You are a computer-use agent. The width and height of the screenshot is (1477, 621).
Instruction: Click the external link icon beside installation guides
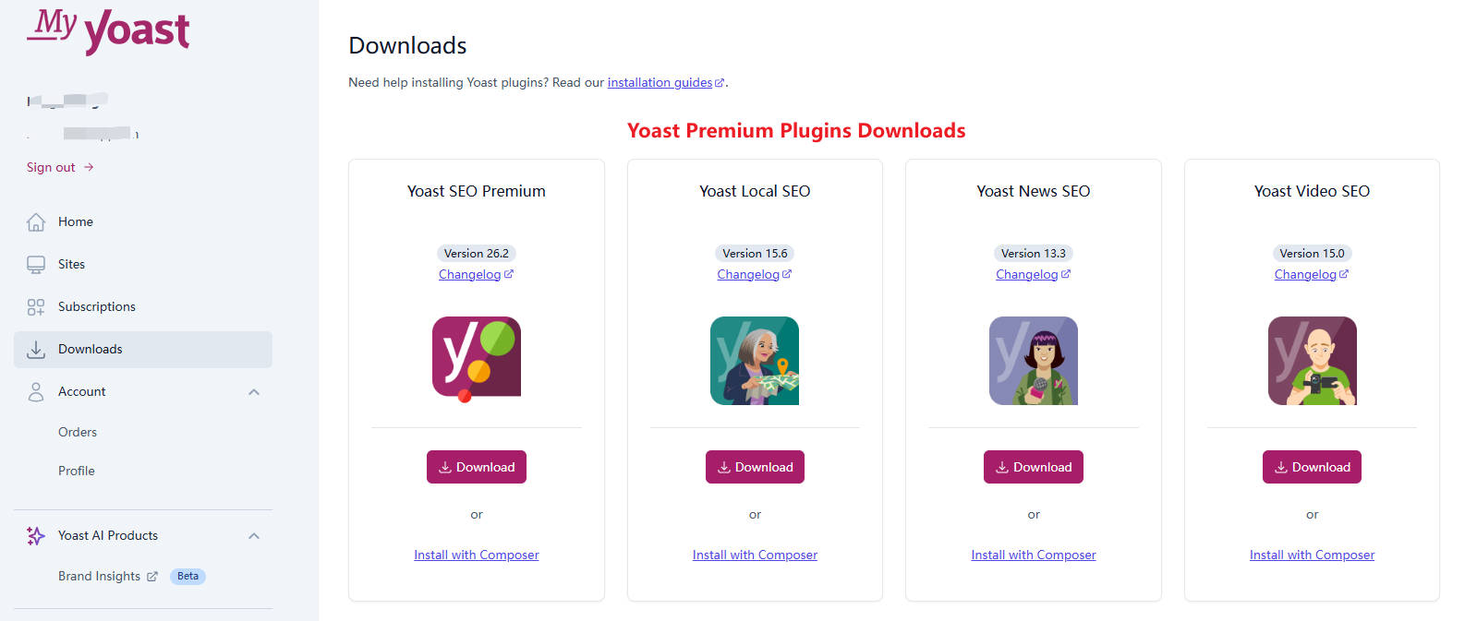click(720, 81)
